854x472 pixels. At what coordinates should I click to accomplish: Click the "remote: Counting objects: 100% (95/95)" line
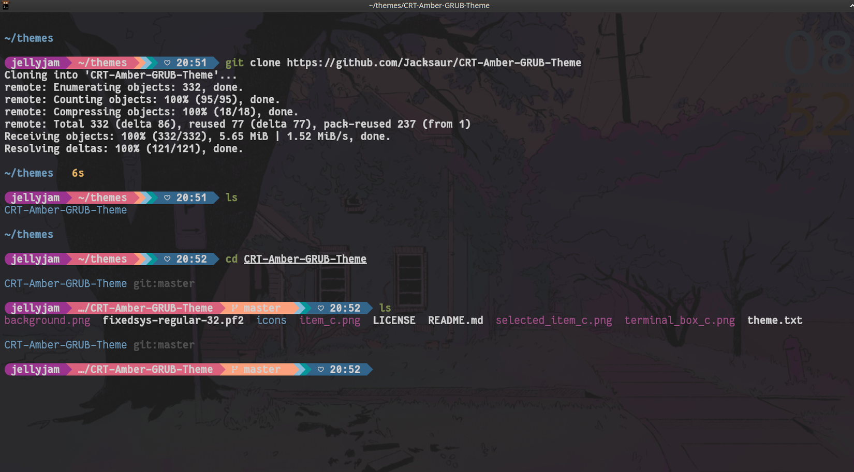point(142,100)
